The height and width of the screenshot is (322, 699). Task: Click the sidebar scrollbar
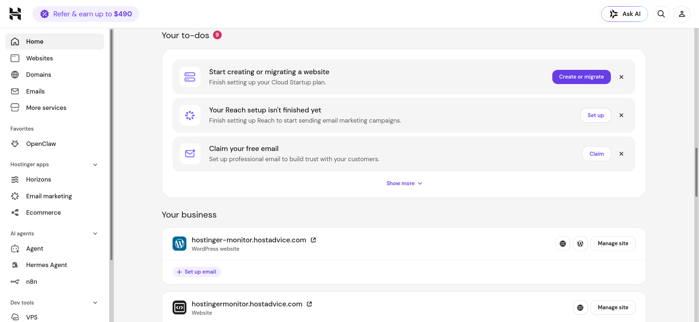(111, 145)
